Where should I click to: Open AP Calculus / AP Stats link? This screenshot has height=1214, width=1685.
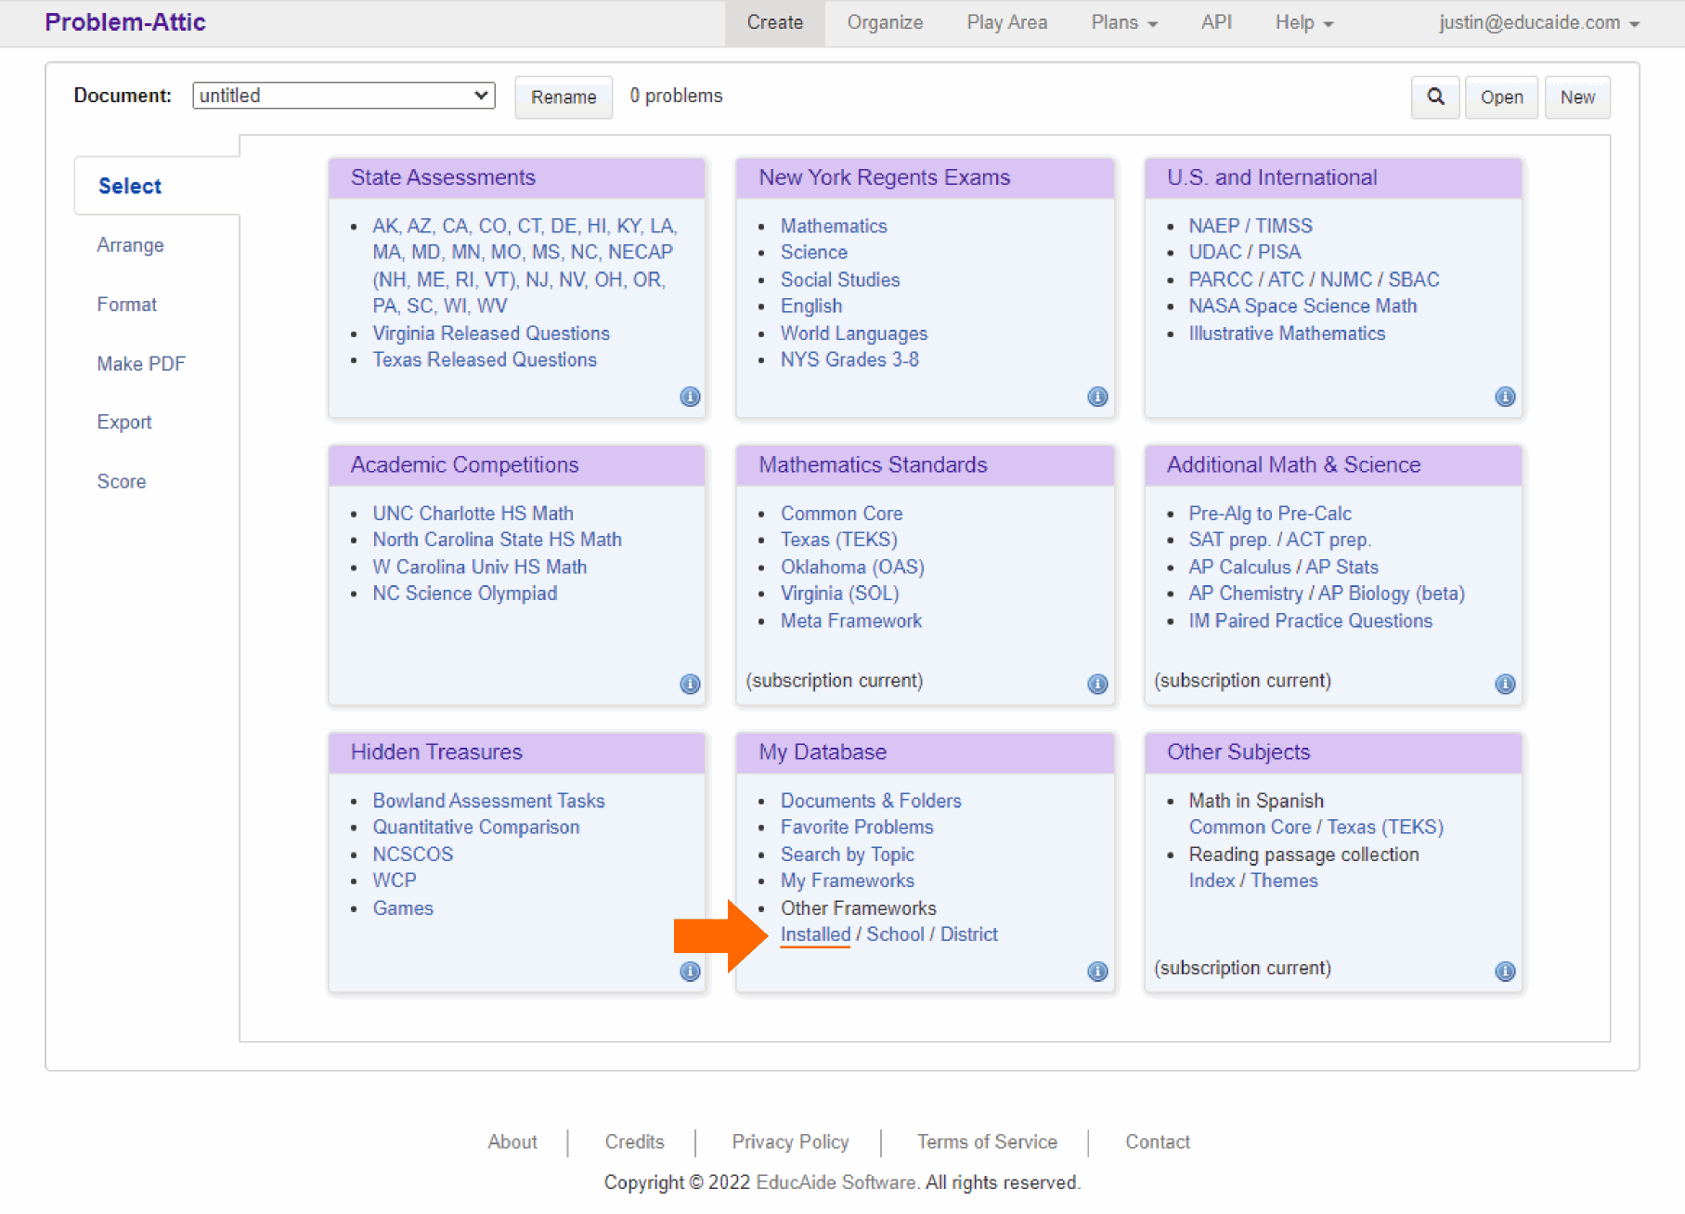[1283, 568]
